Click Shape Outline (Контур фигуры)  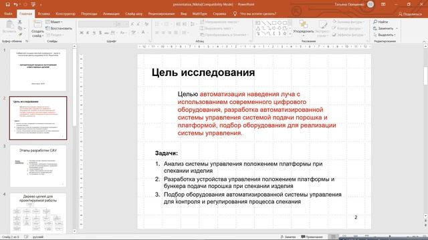point(348,28)
